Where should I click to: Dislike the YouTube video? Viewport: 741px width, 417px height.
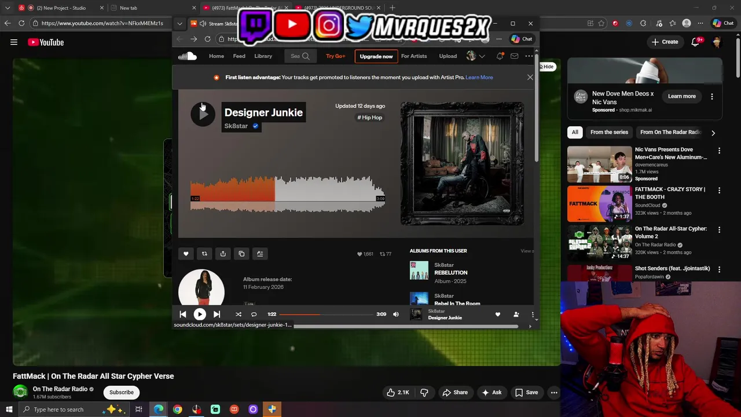click(x=424, y=392)
